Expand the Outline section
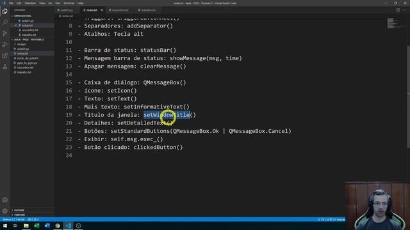This screenshot has width=410, height=230. pyautogui.click(x=19, y=210)
